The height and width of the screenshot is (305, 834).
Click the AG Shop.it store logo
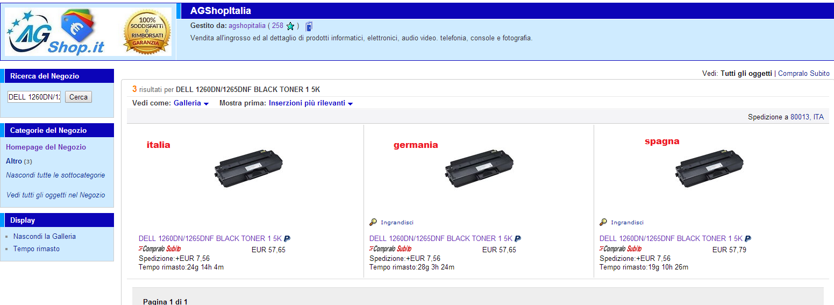[x=56, y=32]
